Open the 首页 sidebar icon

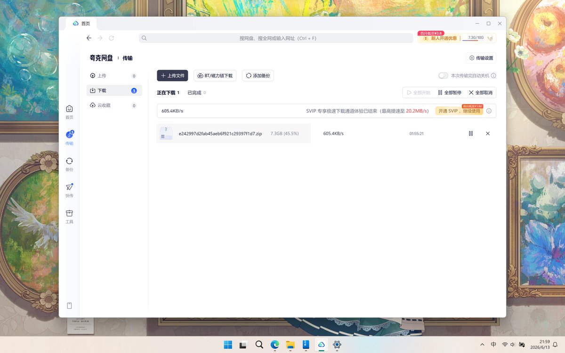tap(69, 112)
